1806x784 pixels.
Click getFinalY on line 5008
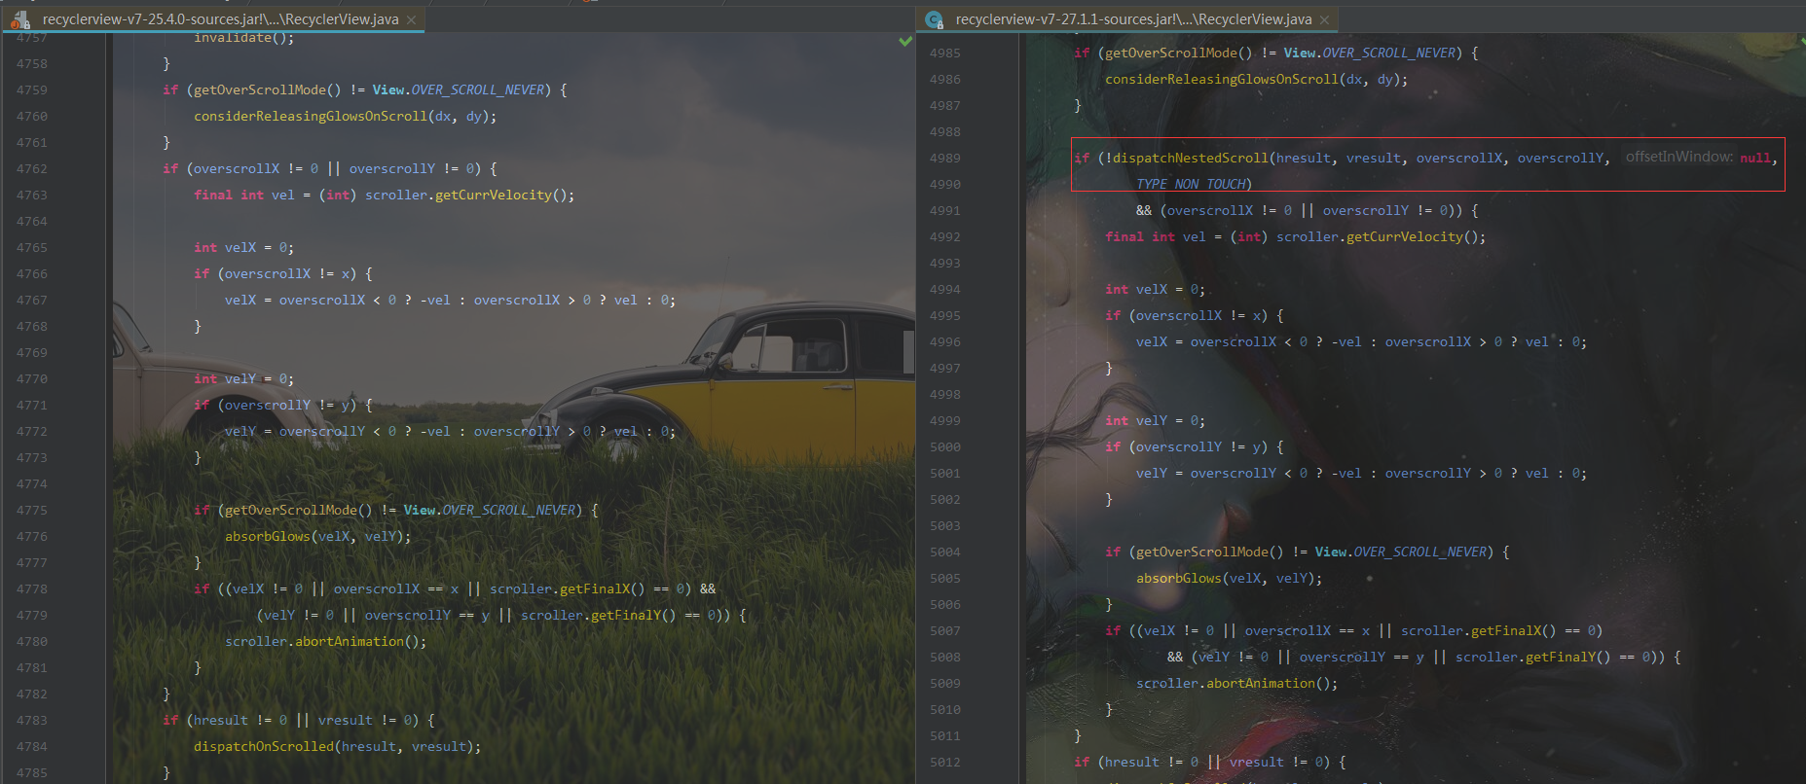(1561, 657)
